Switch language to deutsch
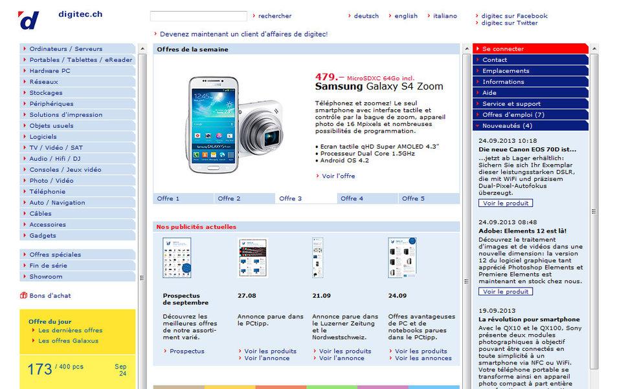Screen dimensions: 628x389 pos(366,16)
